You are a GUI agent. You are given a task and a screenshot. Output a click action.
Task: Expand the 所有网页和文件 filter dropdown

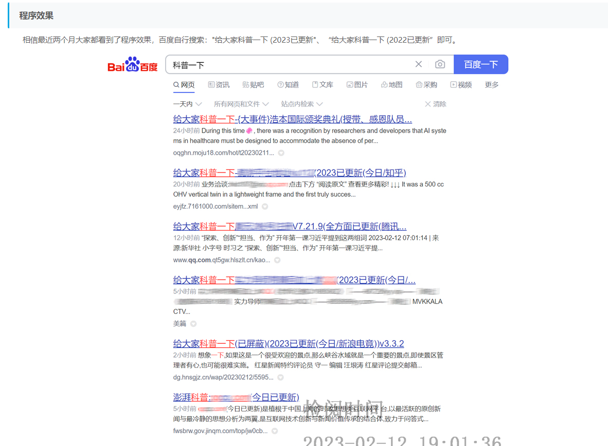click(241, 104)
